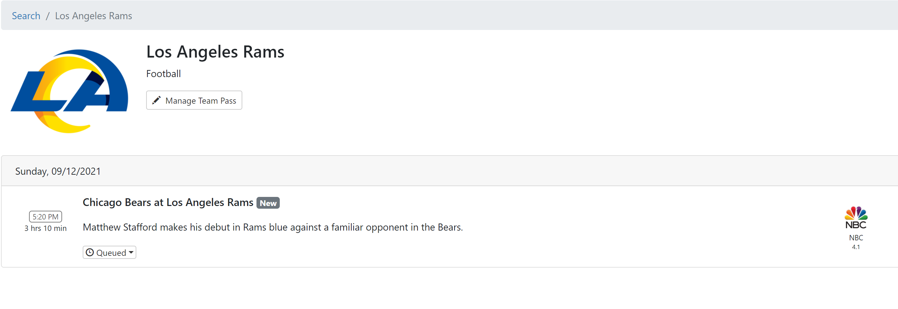Click the Rams team logo image

[70, 91]
